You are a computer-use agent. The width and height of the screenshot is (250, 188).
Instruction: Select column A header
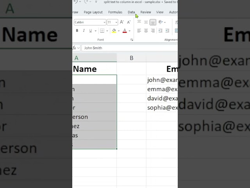pyautogui.click(x=95, y=58)
